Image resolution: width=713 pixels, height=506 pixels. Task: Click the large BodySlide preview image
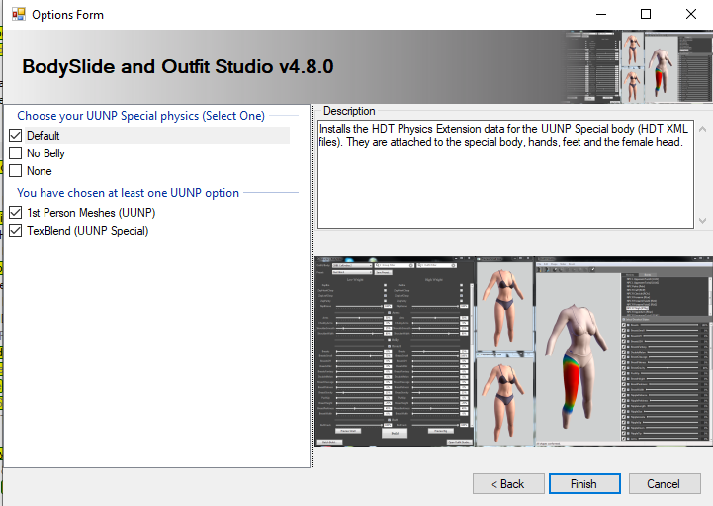pyautogui.click(x=514, y=352)
